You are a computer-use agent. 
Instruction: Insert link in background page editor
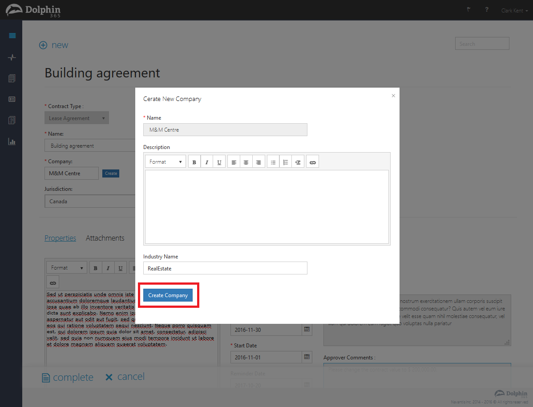(x=52, y=282)
